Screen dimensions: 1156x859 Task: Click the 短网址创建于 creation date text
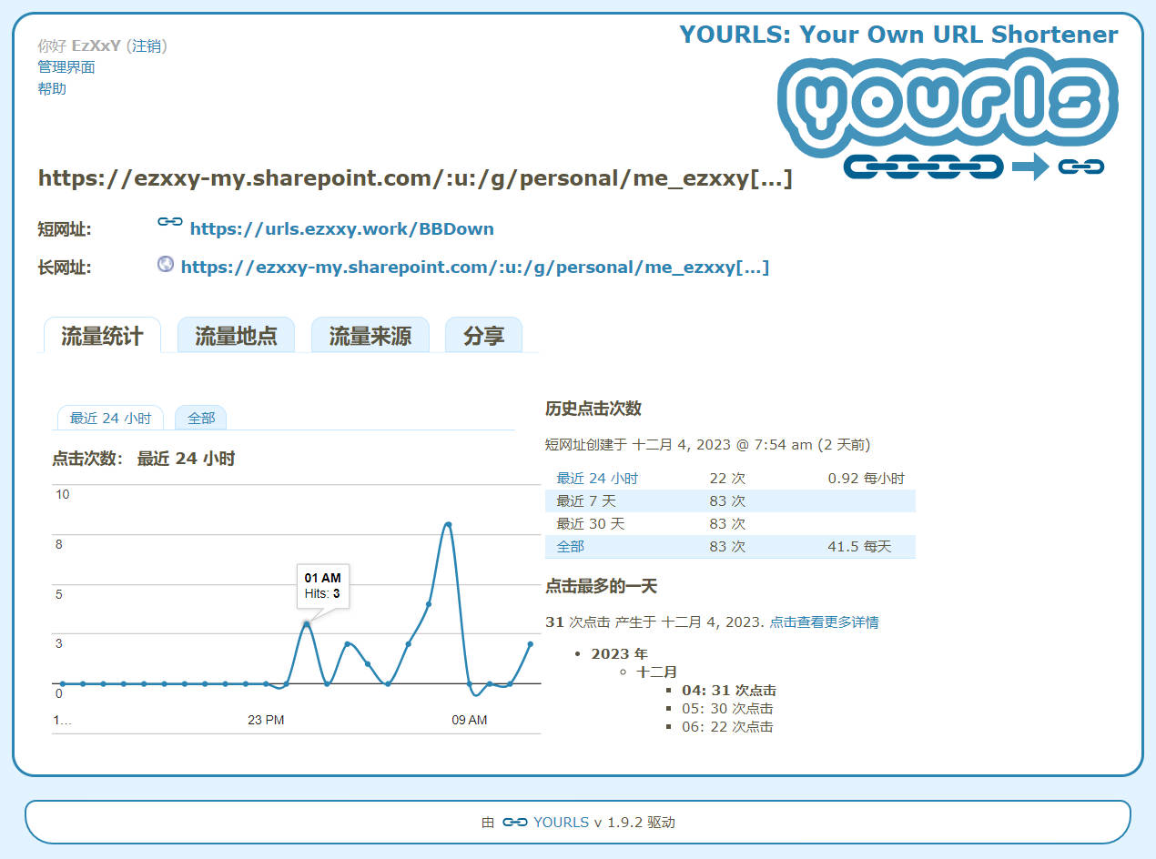click(708, 445)
